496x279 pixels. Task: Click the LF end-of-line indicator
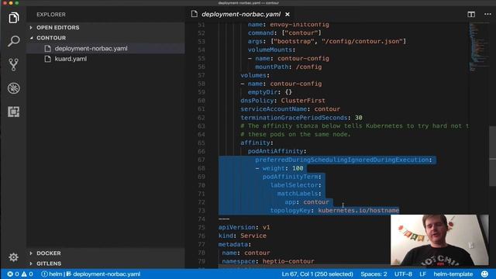(422, 274)
